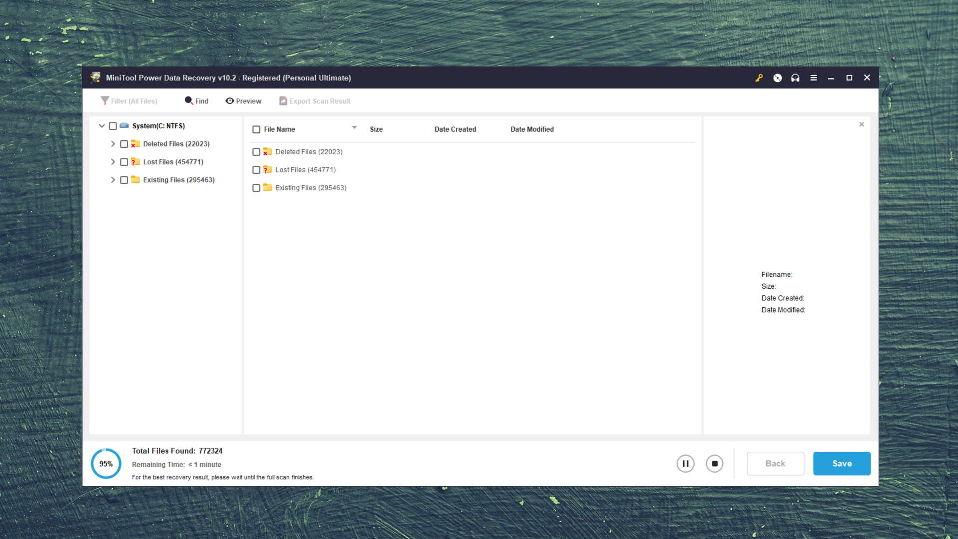Image resolution: width=958 pixels, height=539 pixels.
Task: Expand Lost Files tree node
Action: (x=113, y=162)
